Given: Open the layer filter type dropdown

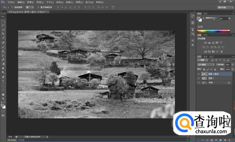Looking at the screenshot, I should tap(203, 60).
